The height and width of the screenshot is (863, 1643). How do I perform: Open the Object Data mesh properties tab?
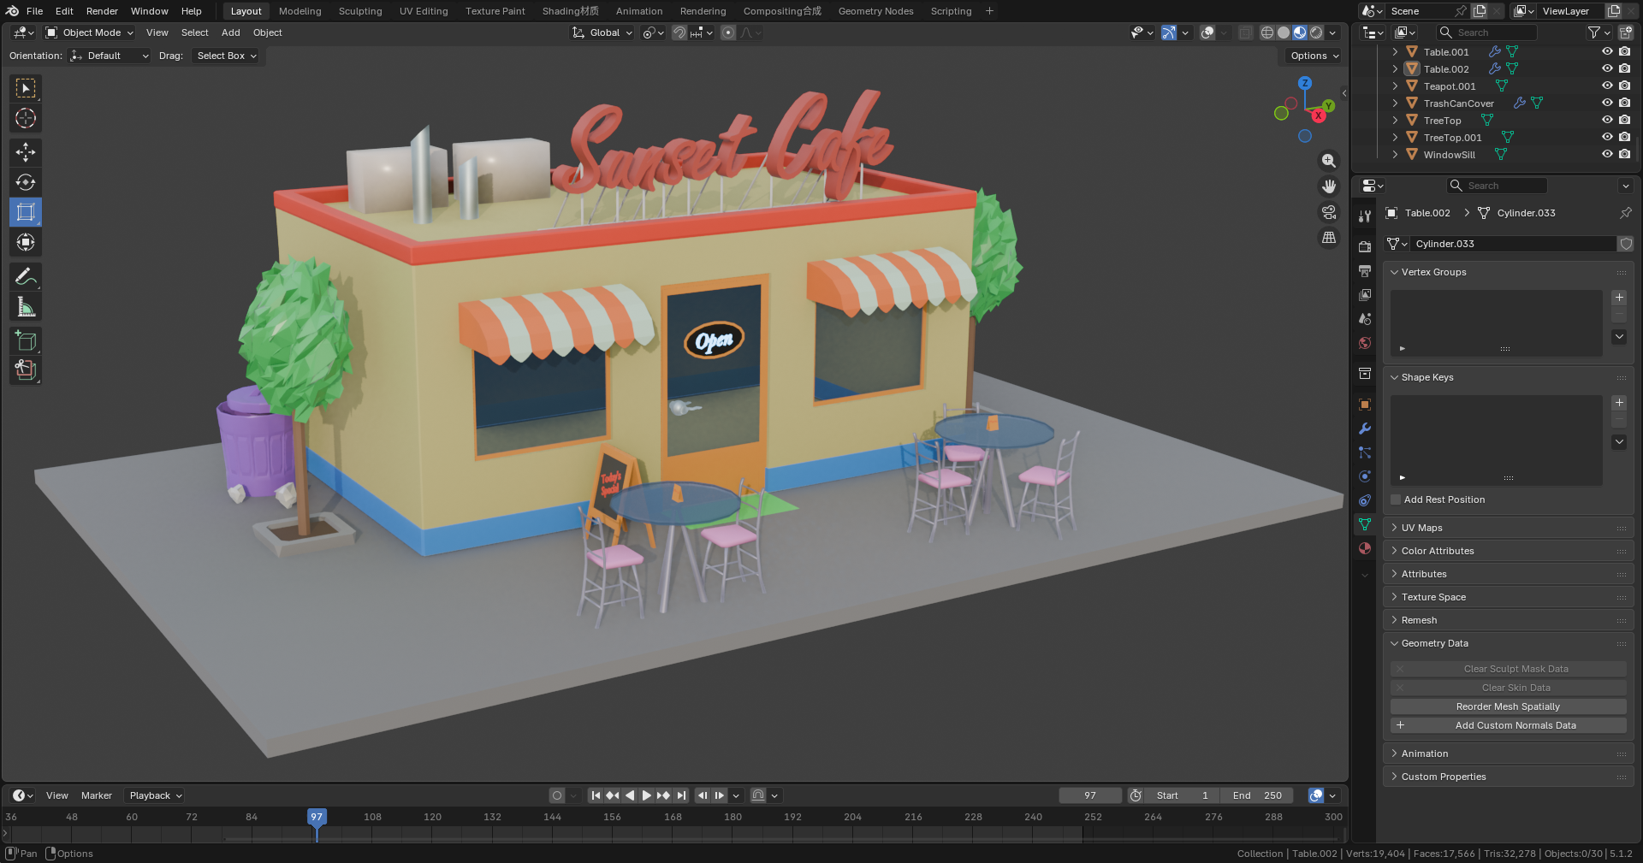[1365, 524]
